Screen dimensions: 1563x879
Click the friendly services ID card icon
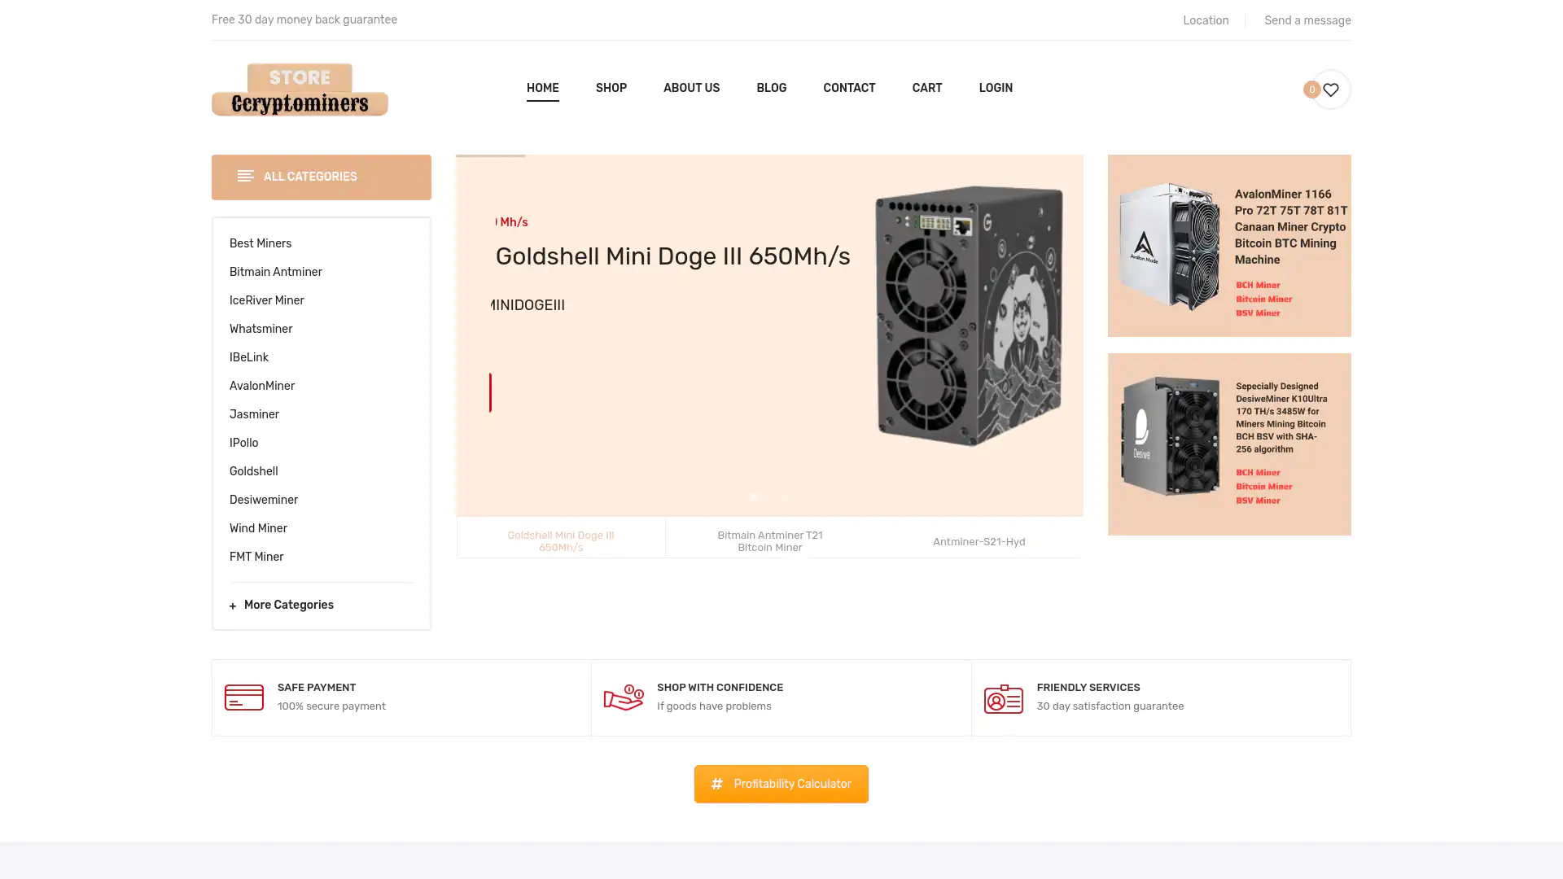point(1004,698)
